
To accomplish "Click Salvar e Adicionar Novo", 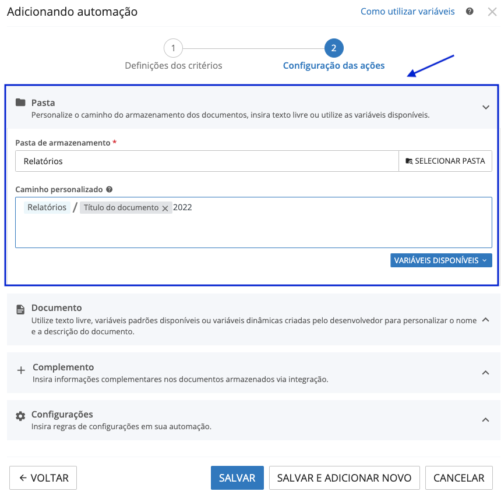I will tap(344, 478).
